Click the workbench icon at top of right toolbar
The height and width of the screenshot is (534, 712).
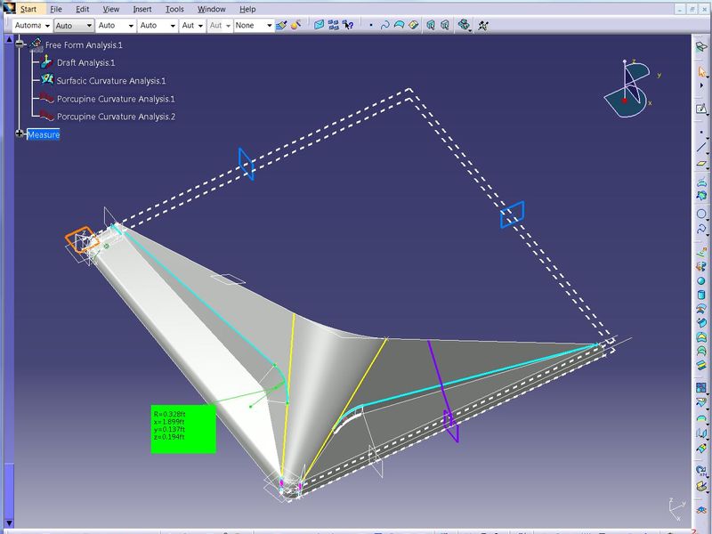click(701, 46)
